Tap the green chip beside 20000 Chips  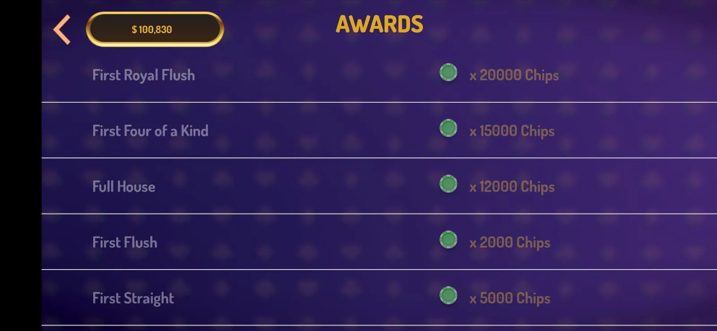pos(448,72)
